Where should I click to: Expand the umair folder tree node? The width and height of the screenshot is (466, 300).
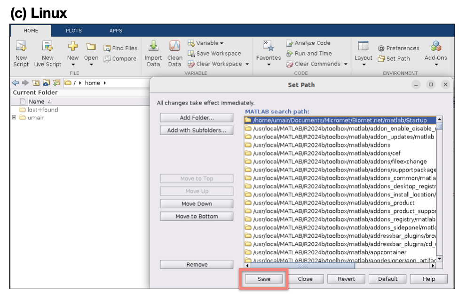14,118
